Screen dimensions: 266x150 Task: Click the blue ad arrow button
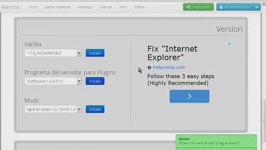click(x=190, y=96)
